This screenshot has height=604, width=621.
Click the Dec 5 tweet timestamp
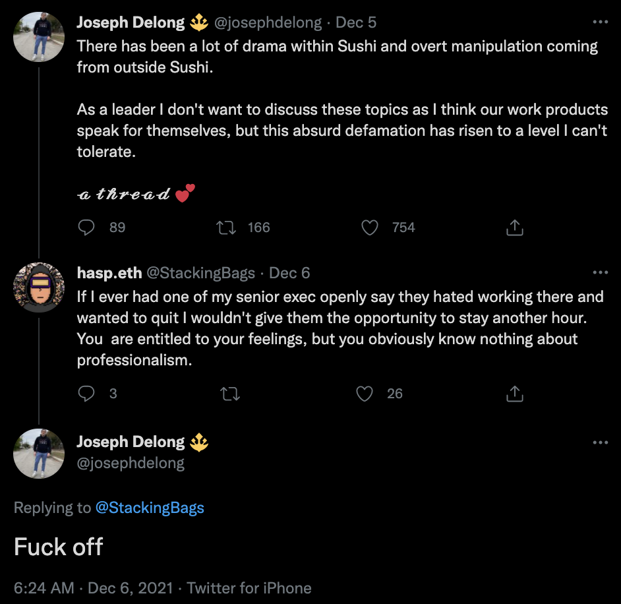click(356, 22)
